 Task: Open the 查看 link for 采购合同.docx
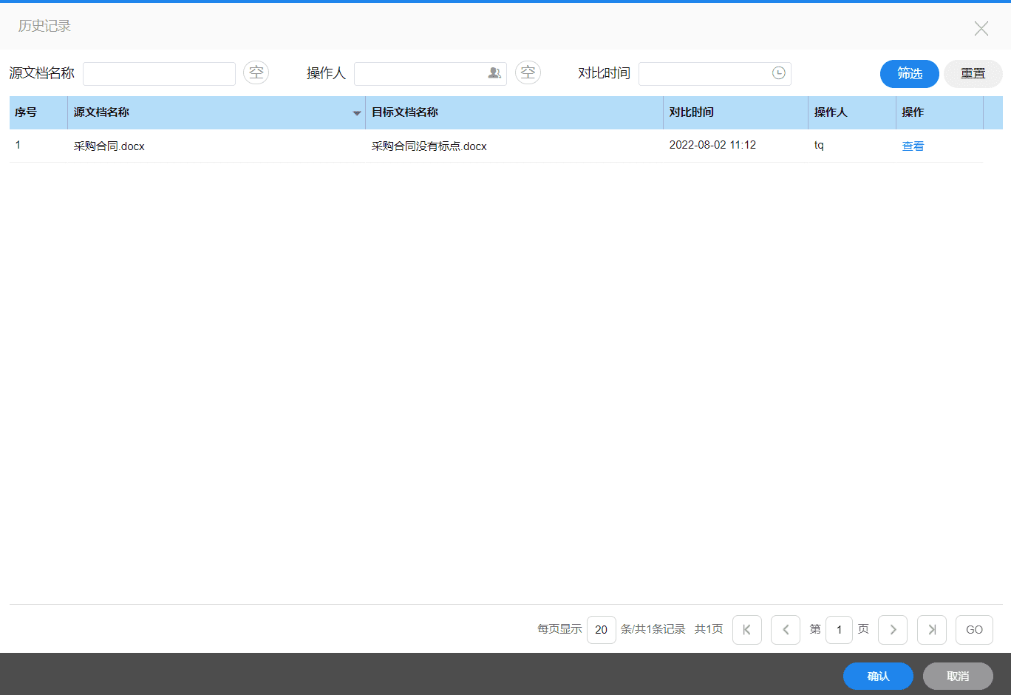point(913,146)
